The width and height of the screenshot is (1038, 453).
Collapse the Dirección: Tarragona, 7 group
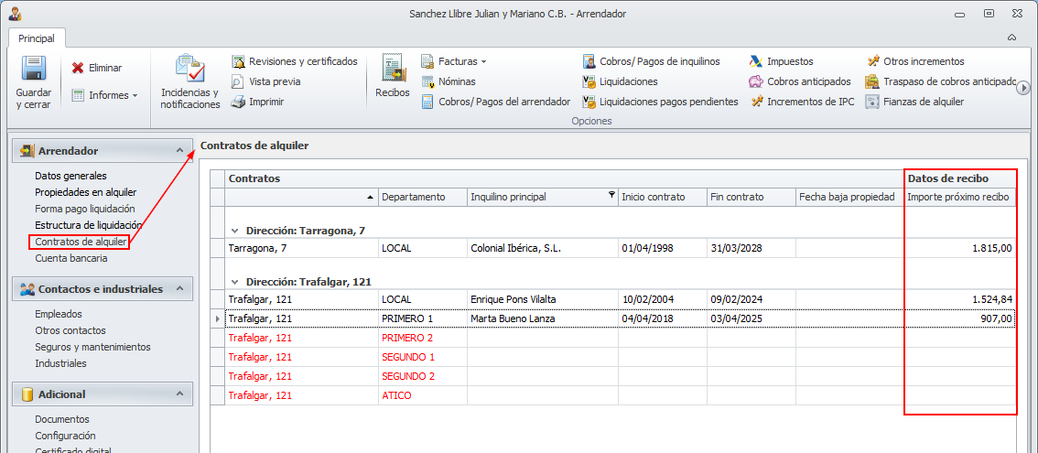pyautogui.click(x=235, y=230)
